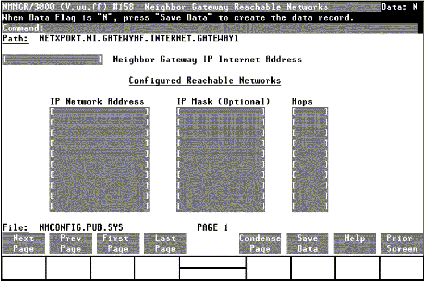
Task: Click the eighth IP Mask field
Action: [x=220, y=186]
